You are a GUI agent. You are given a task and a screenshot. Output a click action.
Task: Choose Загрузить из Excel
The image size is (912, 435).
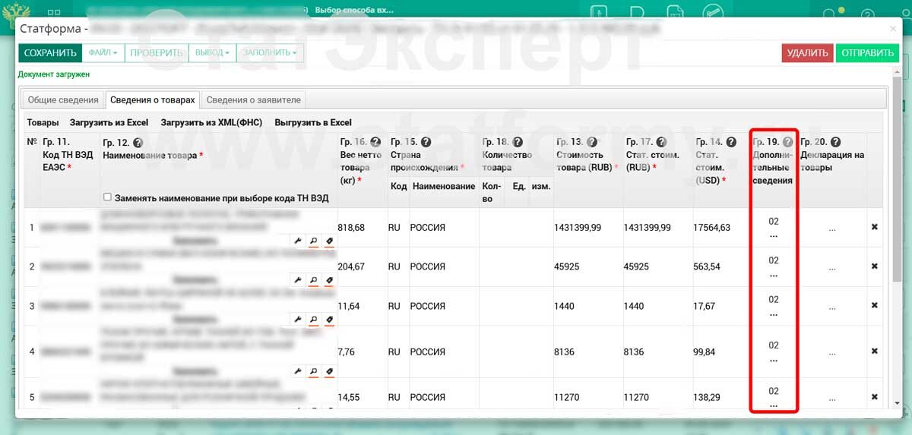[x=109, y=122]
